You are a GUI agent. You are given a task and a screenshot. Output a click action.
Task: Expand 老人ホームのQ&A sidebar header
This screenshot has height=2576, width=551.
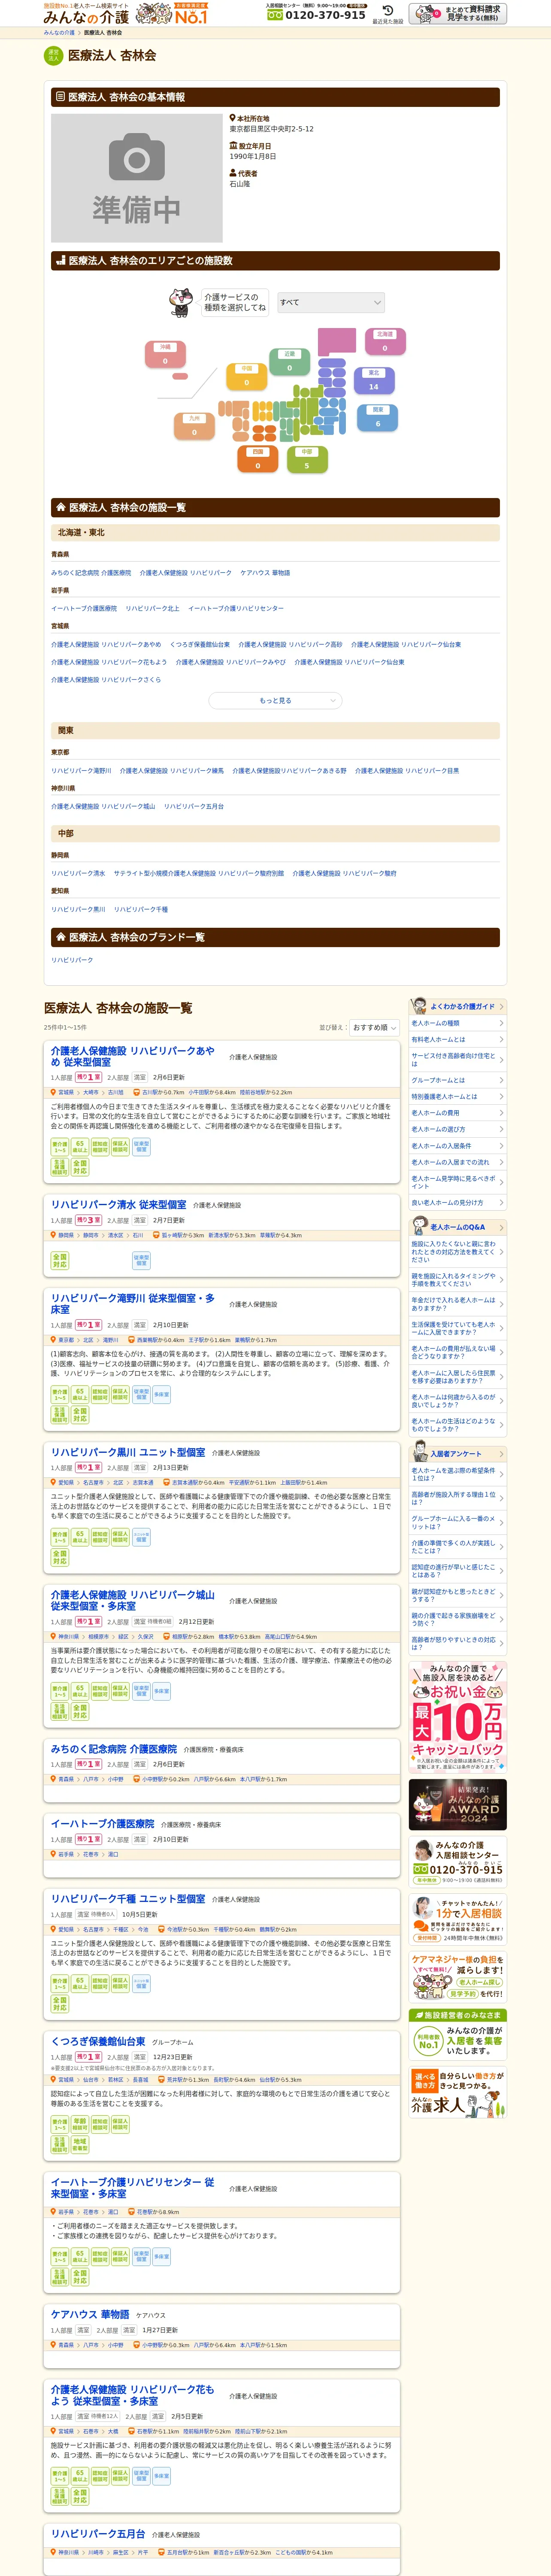pos(458,1227)
